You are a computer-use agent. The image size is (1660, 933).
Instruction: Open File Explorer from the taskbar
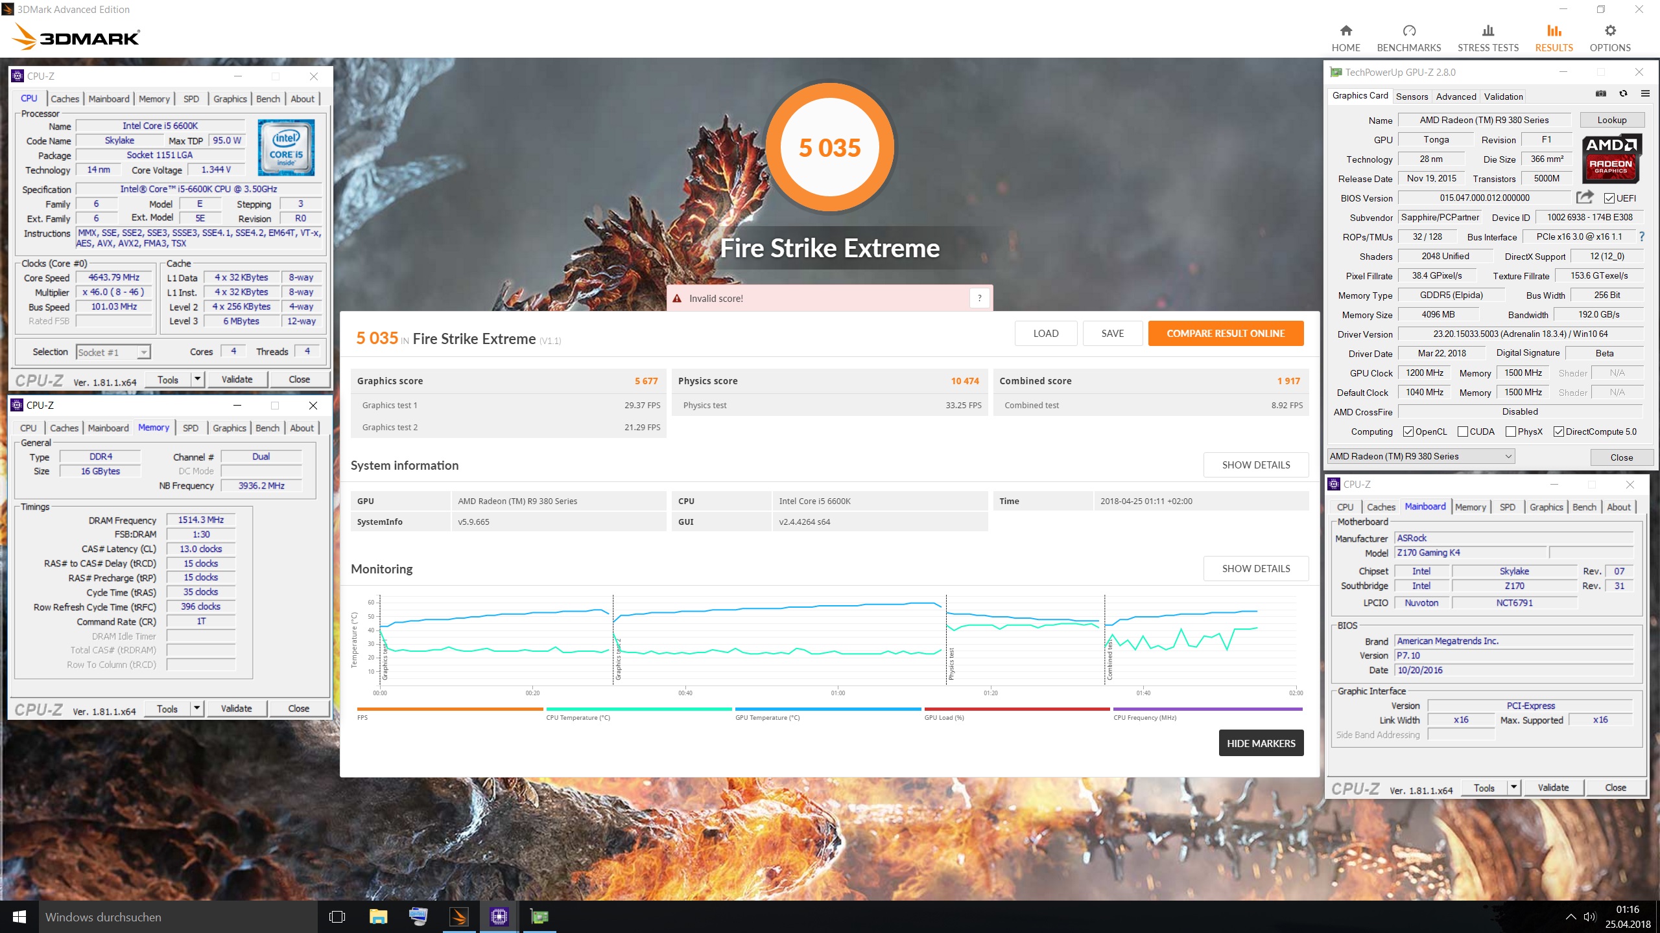point(378,917)
